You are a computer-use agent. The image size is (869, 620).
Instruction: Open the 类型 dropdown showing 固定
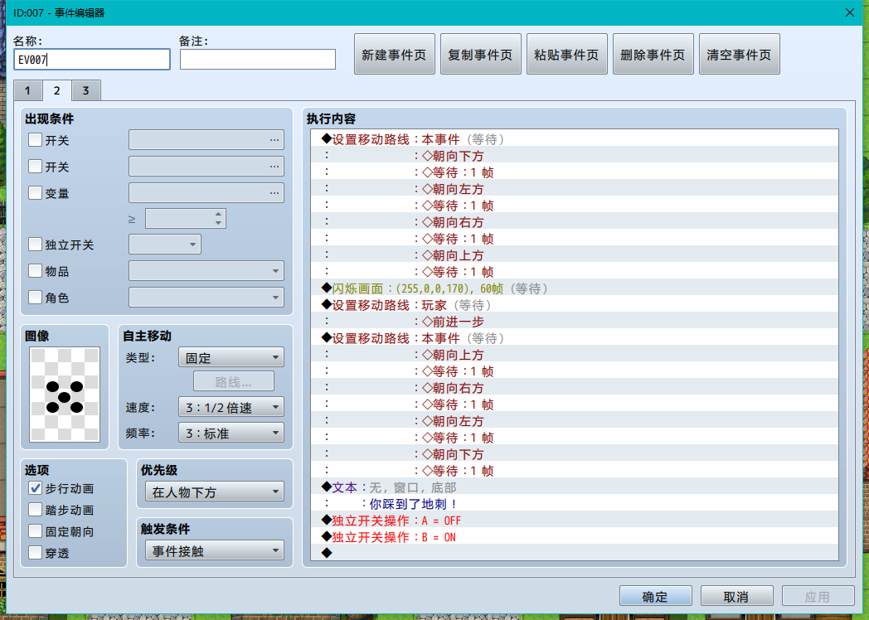tap(231, 357)
